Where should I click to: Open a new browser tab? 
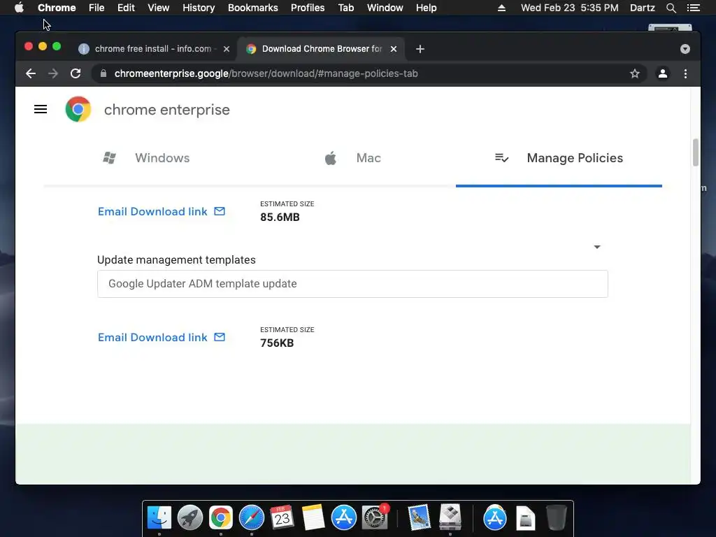click(x=420, y=49)
